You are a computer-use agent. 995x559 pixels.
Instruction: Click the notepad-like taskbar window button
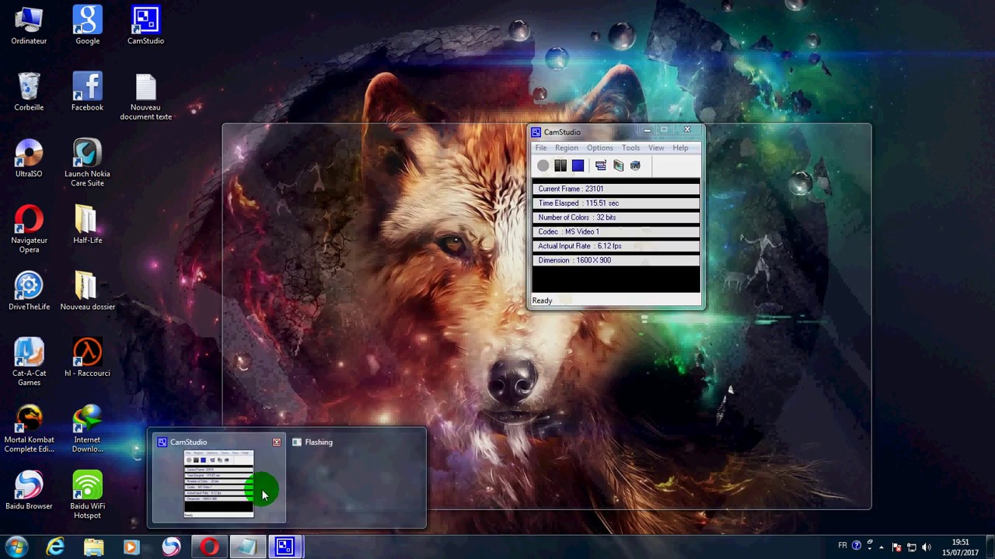(x=247, y=547)
